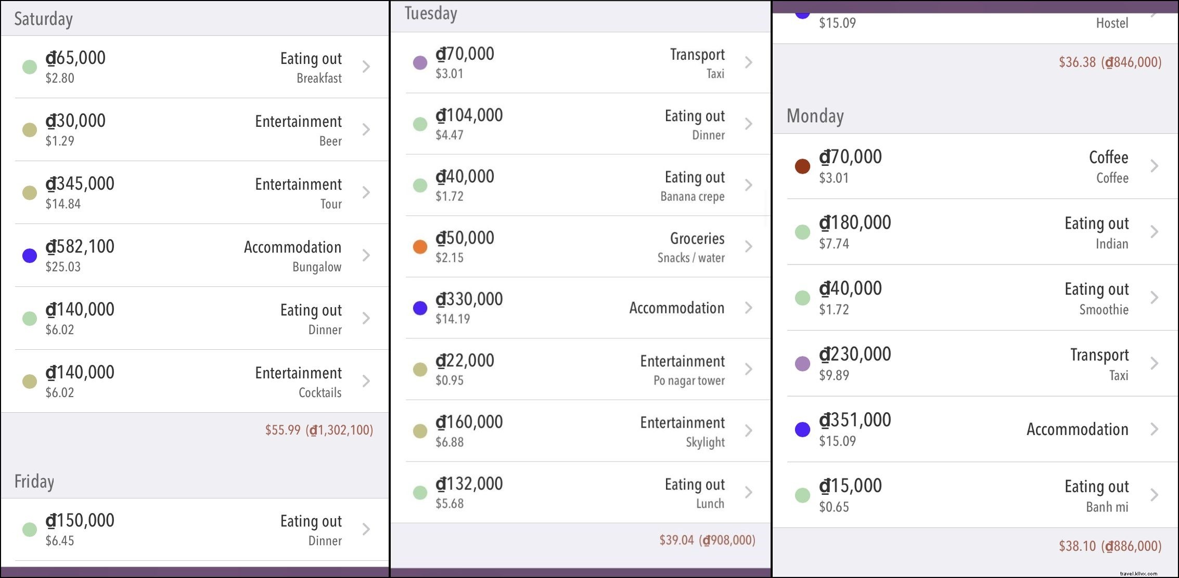Viewport: 1179px width, 578px height.
Task: Select the olive Entertainment icon next to Tour
Action: click(x=30, y=192)
